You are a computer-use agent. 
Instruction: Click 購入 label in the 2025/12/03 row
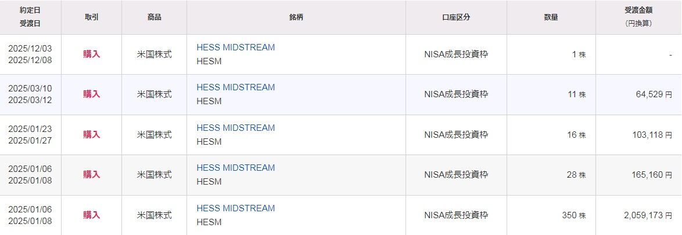[x=91, y=54]
